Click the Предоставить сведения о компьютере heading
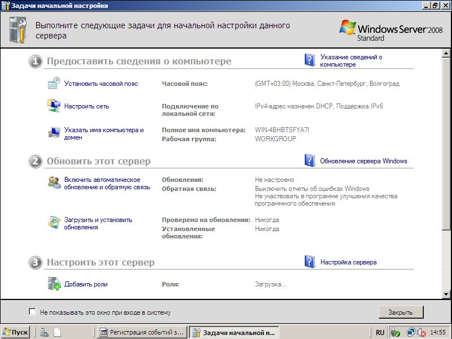This screenshot has width=452, height=339. pyautogui.click(x=139, y=61)
